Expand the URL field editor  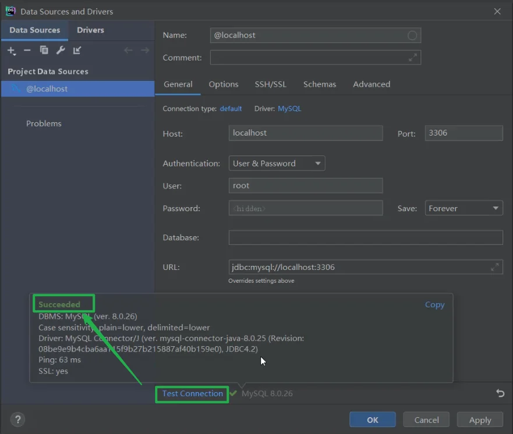[495, 267]
